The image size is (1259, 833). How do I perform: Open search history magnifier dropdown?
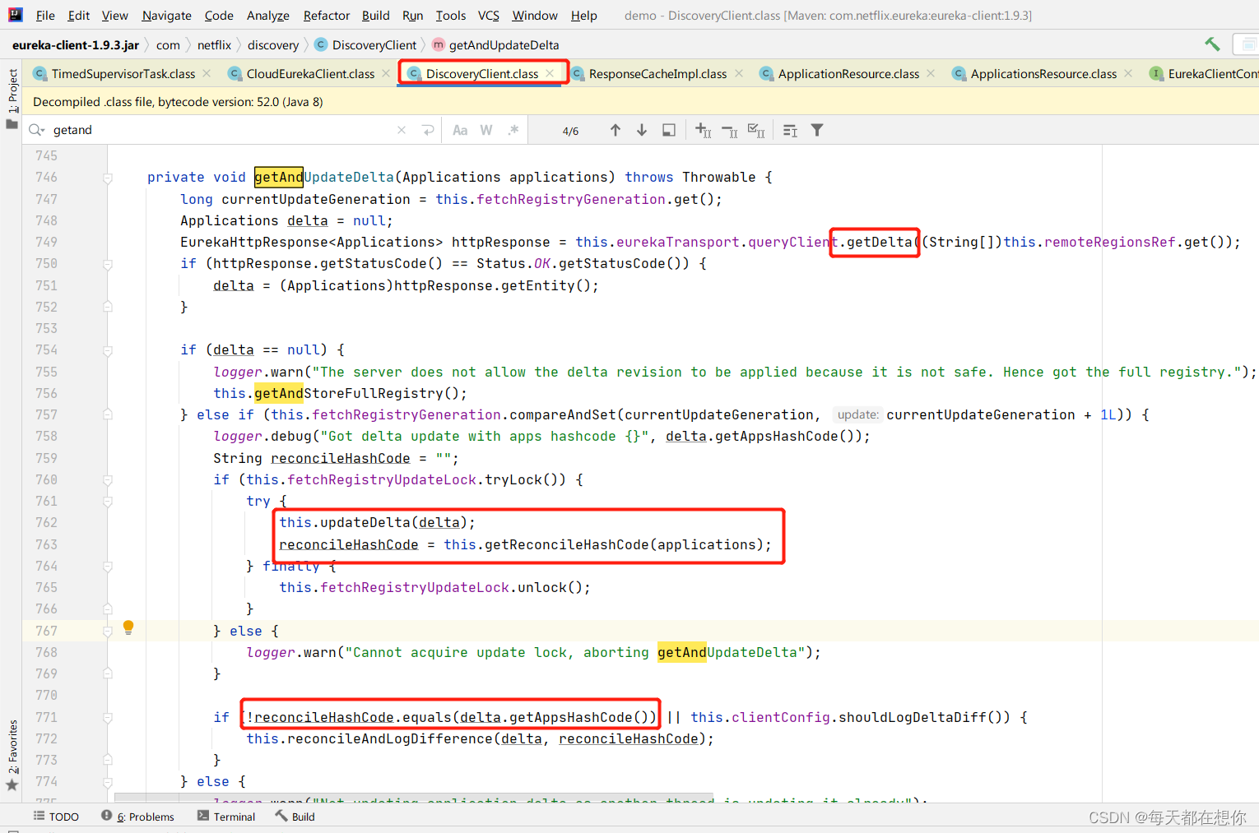coord(37,130)
